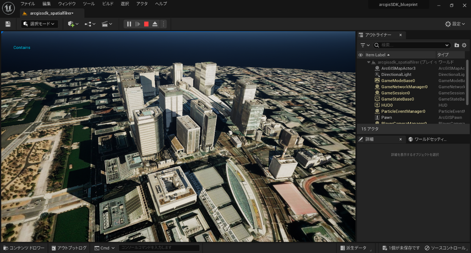Screen dimensions: 471x253
Task: Click the console command input field
Action: (x=159, y=248)
